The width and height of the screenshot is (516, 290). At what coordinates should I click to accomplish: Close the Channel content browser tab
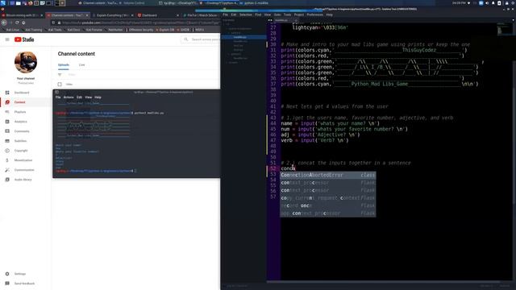87,15
